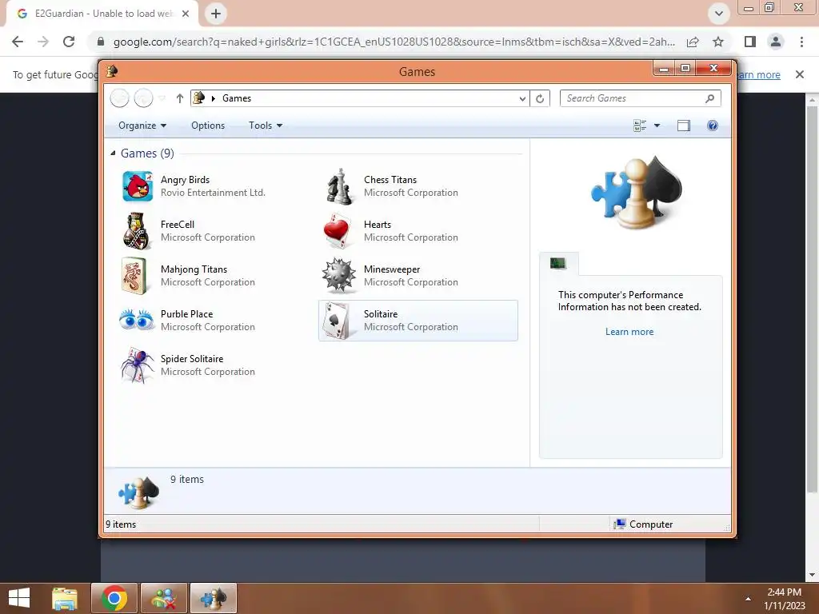Image resolution: width=819 pixels, height=614 pixels.
Task: Close the E2Guardian tab
Action: pos(186,14)
